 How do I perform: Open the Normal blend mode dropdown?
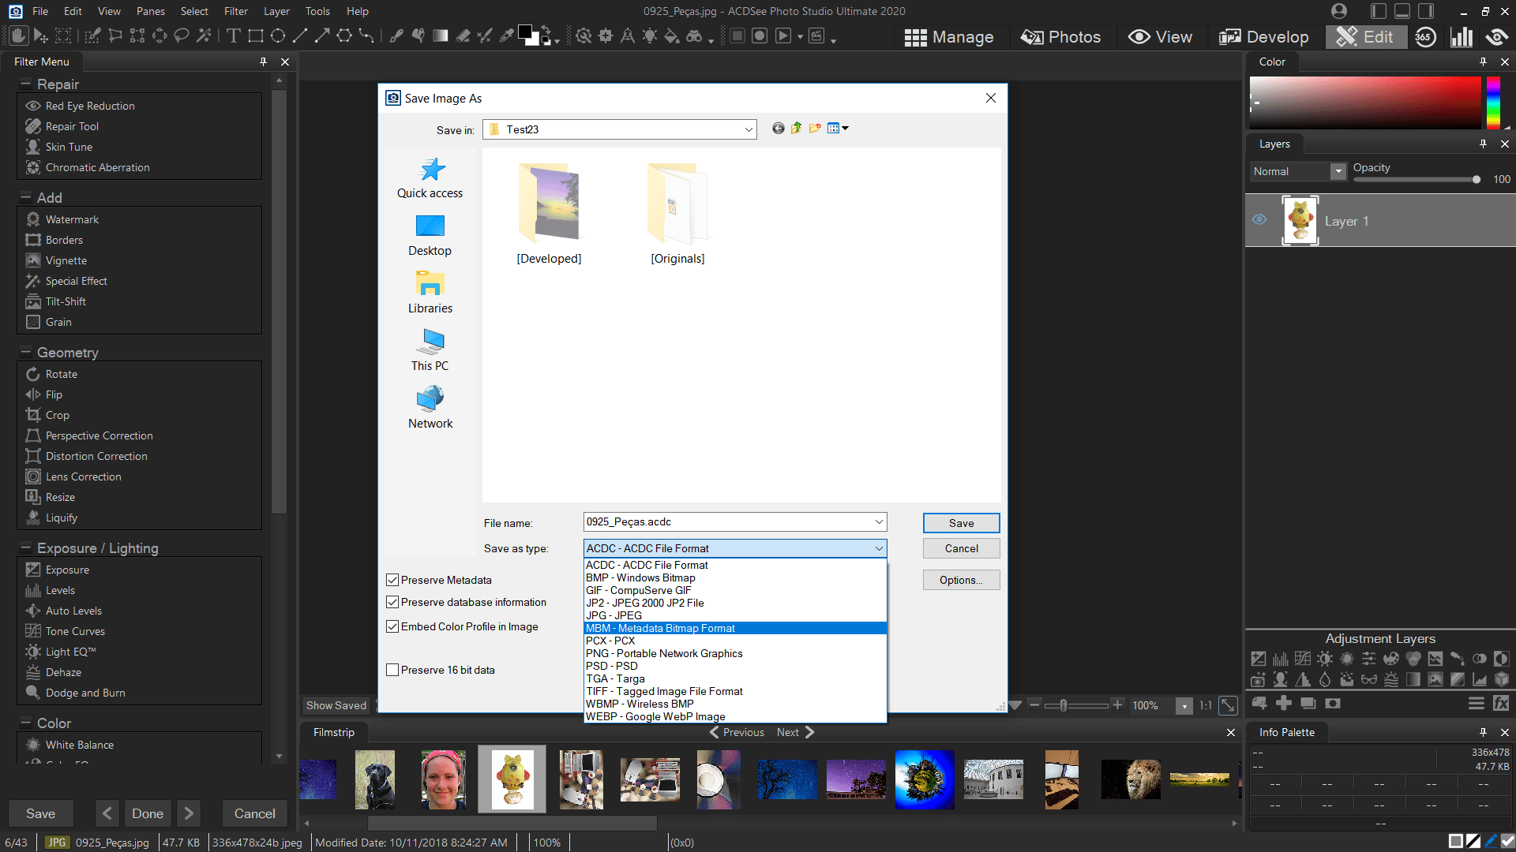[x=1338, y=171]
